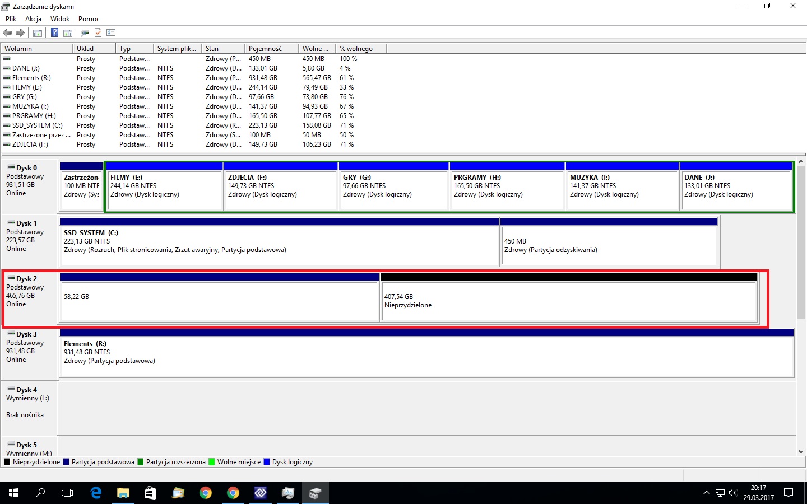Image resolution: width=807 pixels, height=504 pixels.
Task: Click the Back arrow in the toolbar
Action: (7, 32)
